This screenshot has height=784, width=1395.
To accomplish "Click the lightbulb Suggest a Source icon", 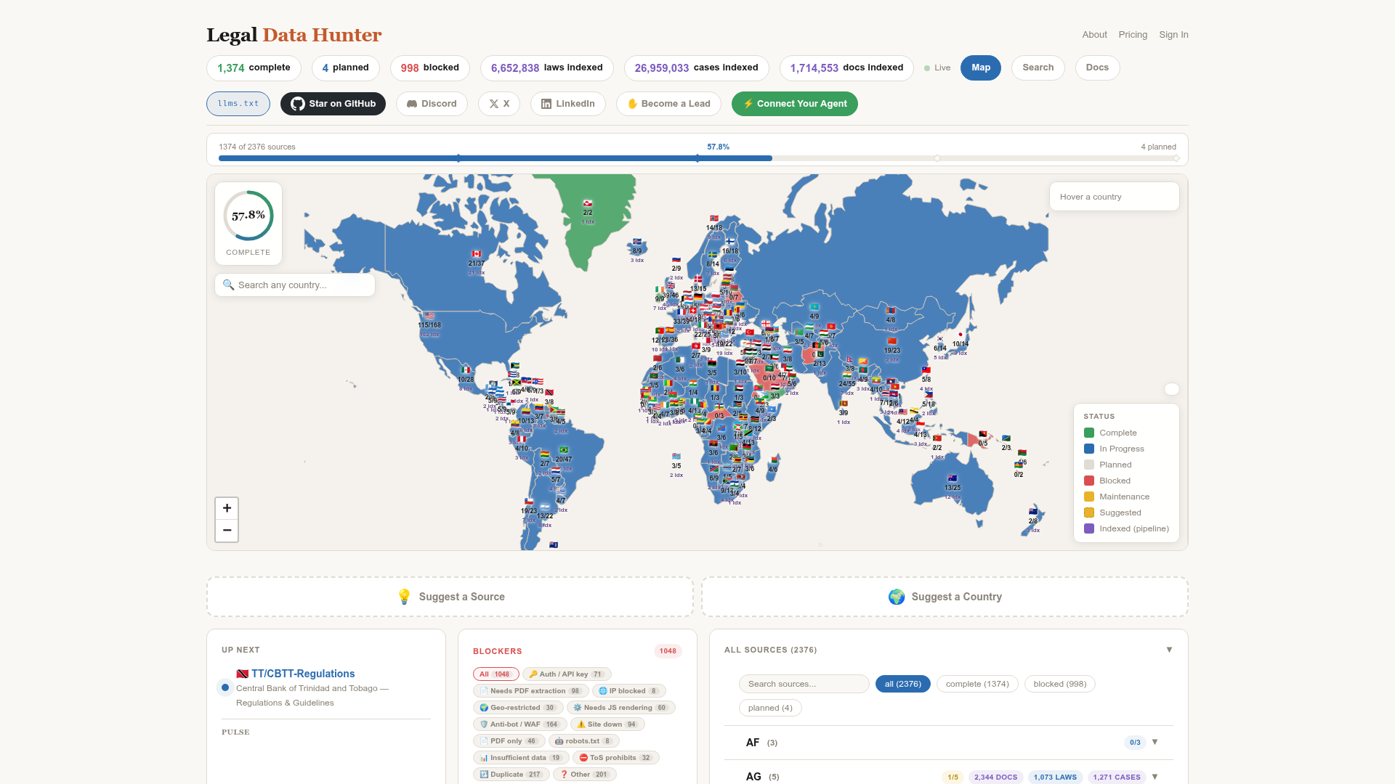I will click(x=404, y=597).
